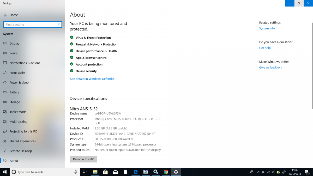The height and width of the screenshot is (176, 313).
Task: Open the Wi-Fi network tray icon
Action: pos(268,172)
